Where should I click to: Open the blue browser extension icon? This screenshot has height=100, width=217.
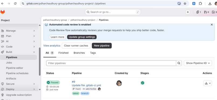pos(194,3)
